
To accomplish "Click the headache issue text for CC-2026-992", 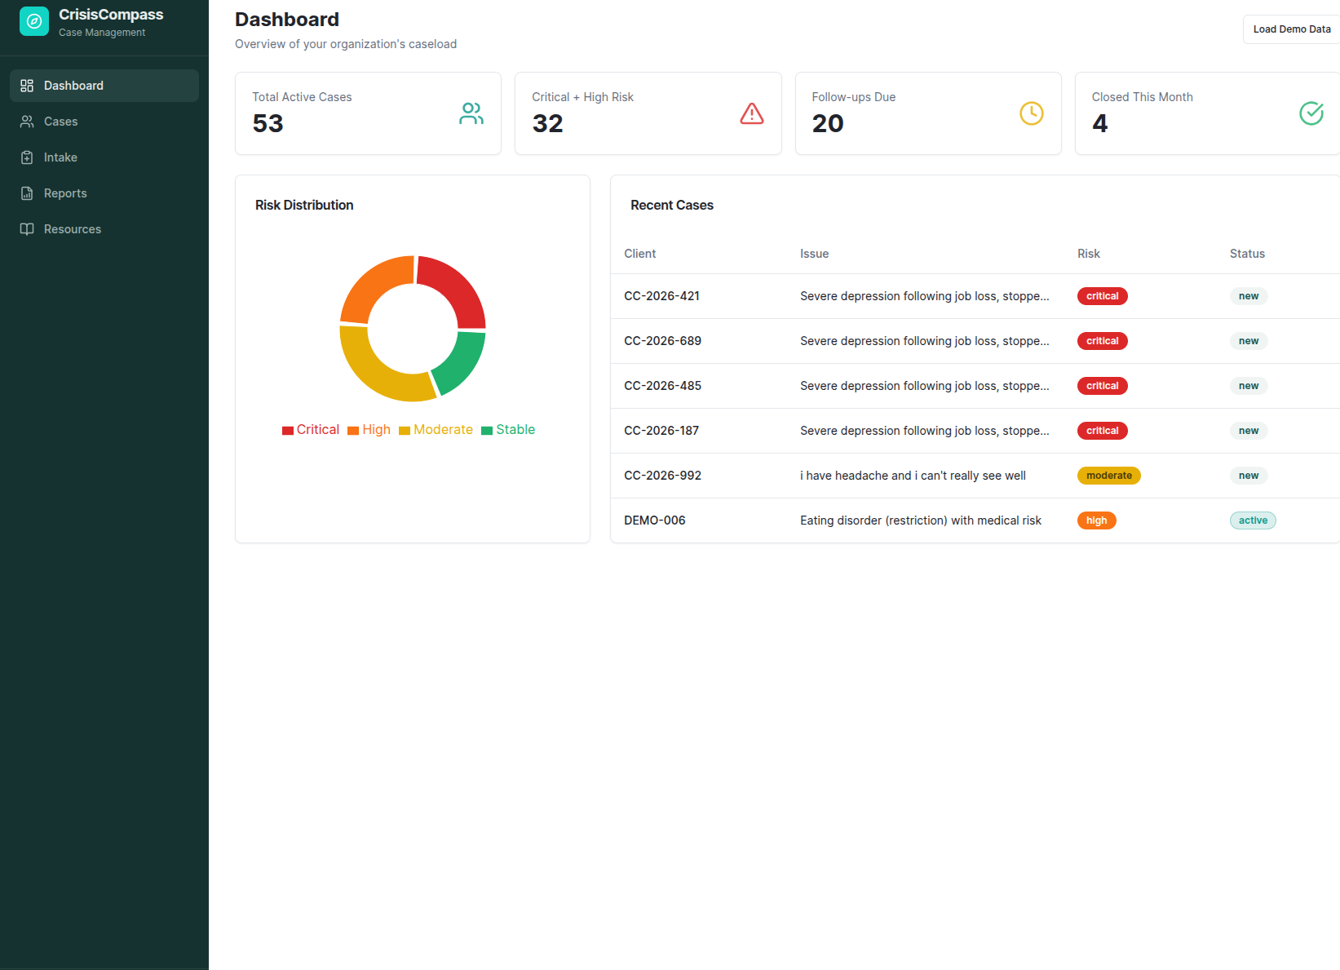I will tap(913, 476).
